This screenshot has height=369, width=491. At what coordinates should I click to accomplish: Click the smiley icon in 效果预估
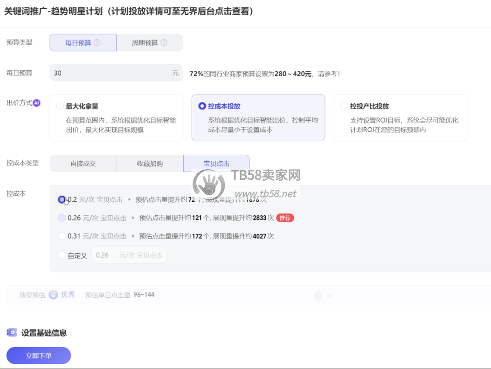point(54,295)
